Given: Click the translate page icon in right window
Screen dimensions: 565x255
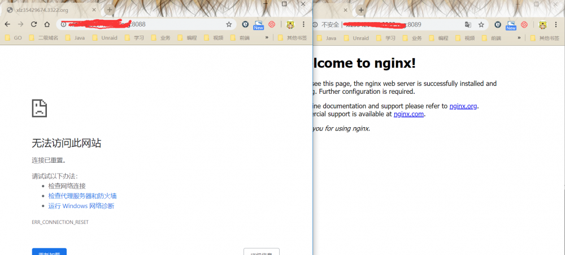Looking at the screenshot, I should 468,24.
